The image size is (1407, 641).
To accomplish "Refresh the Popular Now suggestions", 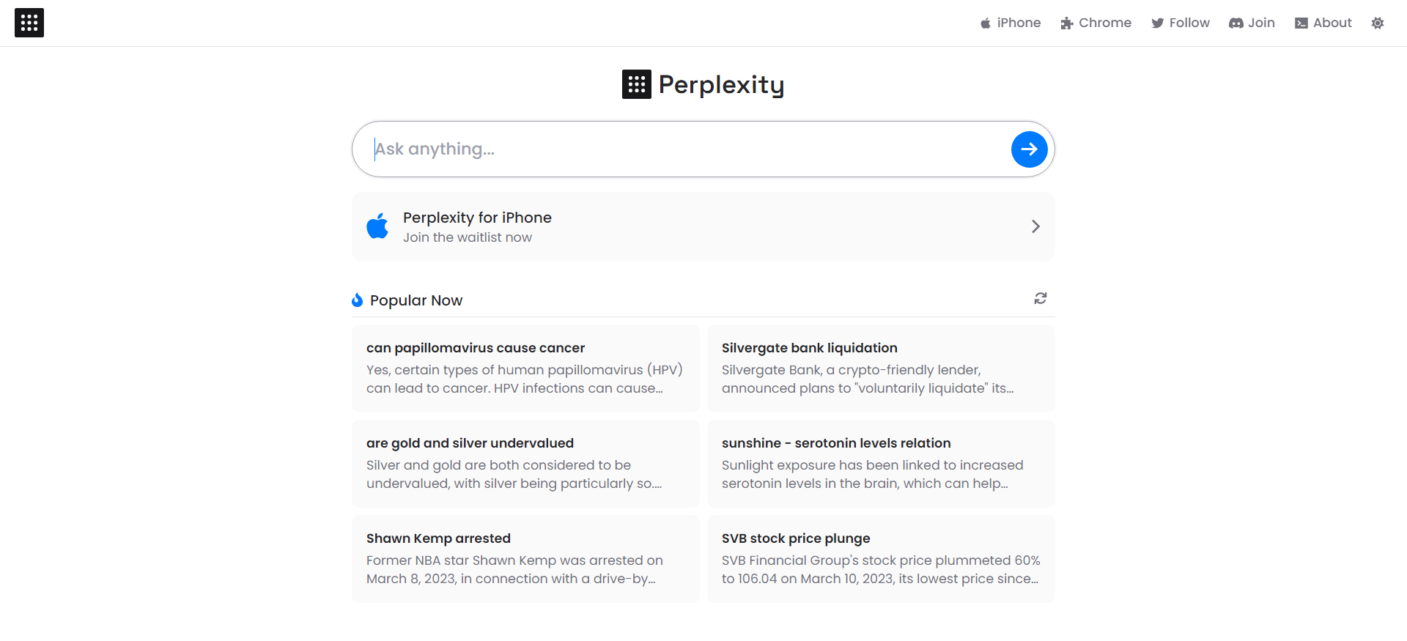I will point(1040,298).
